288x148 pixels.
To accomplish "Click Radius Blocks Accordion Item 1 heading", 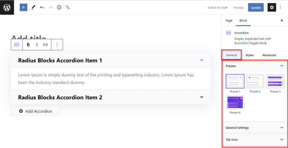I will (x=60, y=60).
